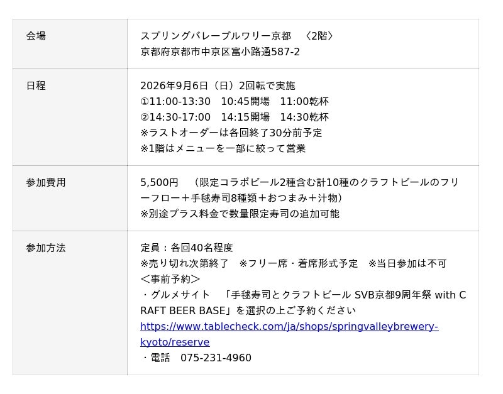Screen dimensions: 503x394
Task: Click the ※1階はメニュー note line
Action: click(223, 148)
